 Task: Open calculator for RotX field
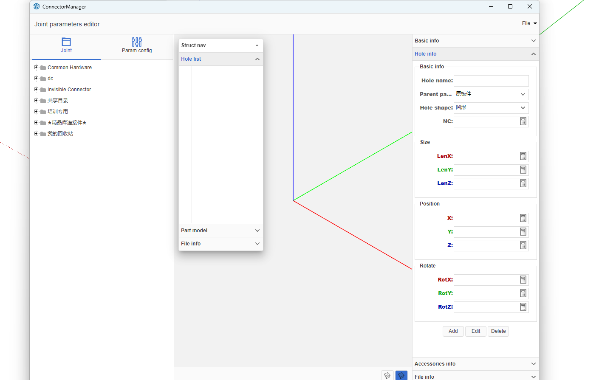click(523, 280)
